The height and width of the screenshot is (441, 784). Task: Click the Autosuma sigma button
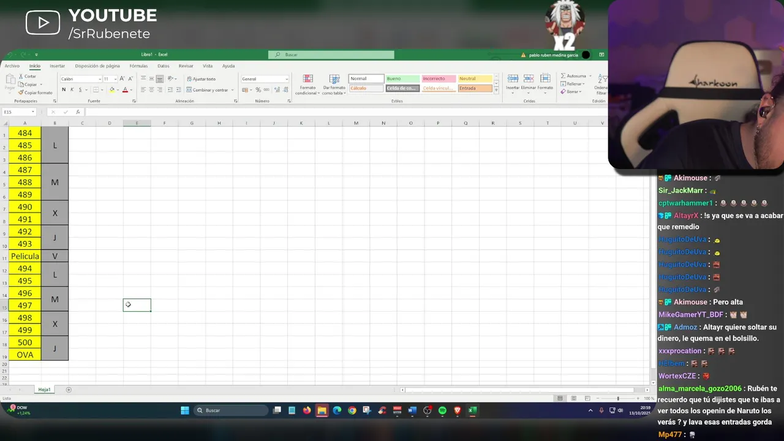[x=573, y=76]
